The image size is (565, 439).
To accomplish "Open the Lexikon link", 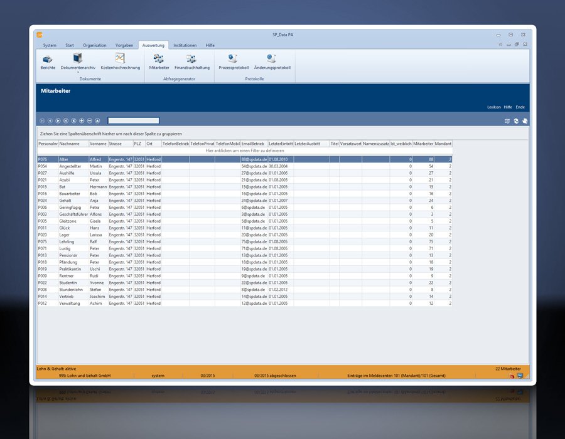I will click(494, 107).
